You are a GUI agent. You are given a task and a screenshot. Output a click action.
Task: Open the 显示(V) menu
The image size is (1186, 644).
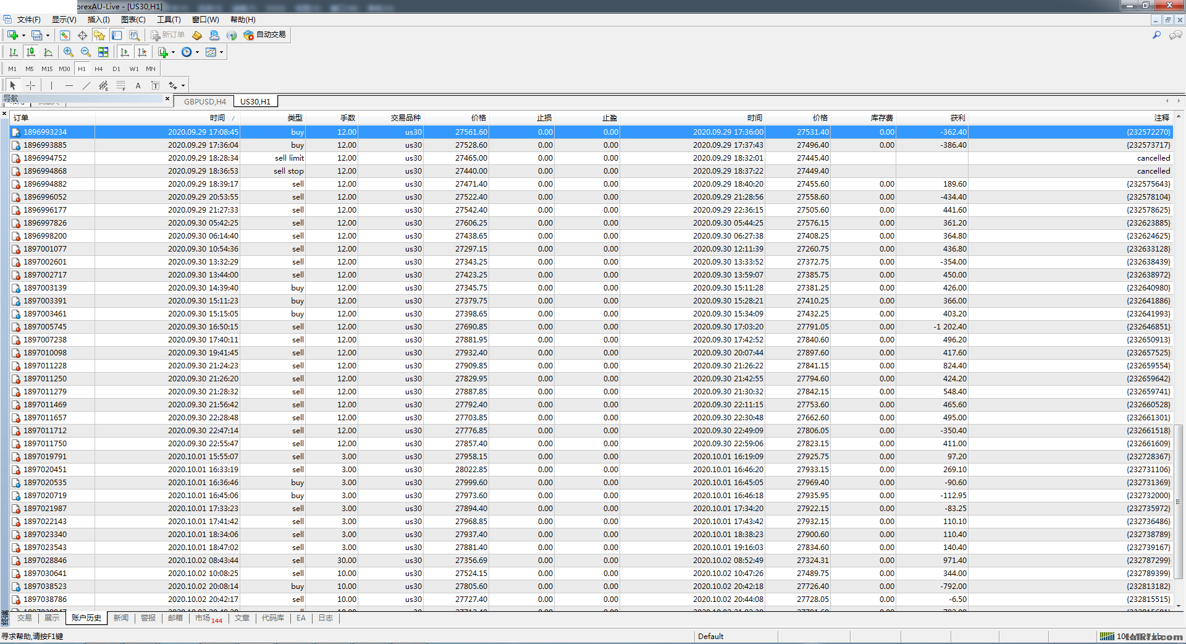[x=64, y=20]
